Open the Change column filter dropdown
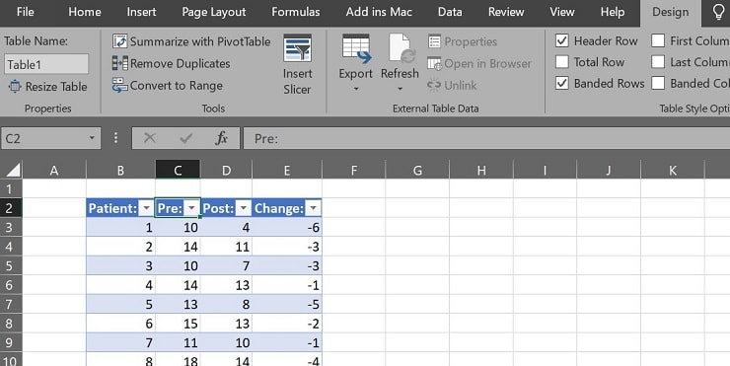The image size is (730, 366). tap(313, 208)
